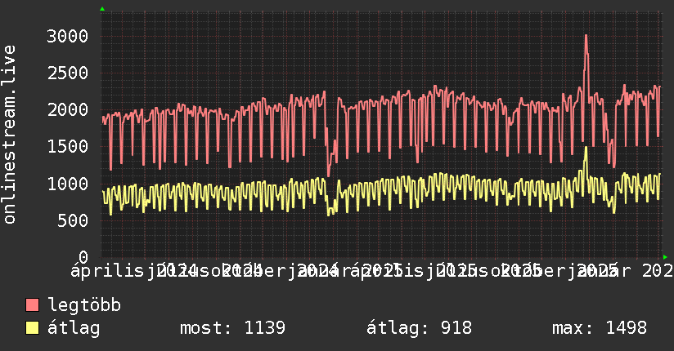Viewport: 674px width, 351px height.
Task: Click the onlinestream.live vertical axis title
Action: (9, 135)
